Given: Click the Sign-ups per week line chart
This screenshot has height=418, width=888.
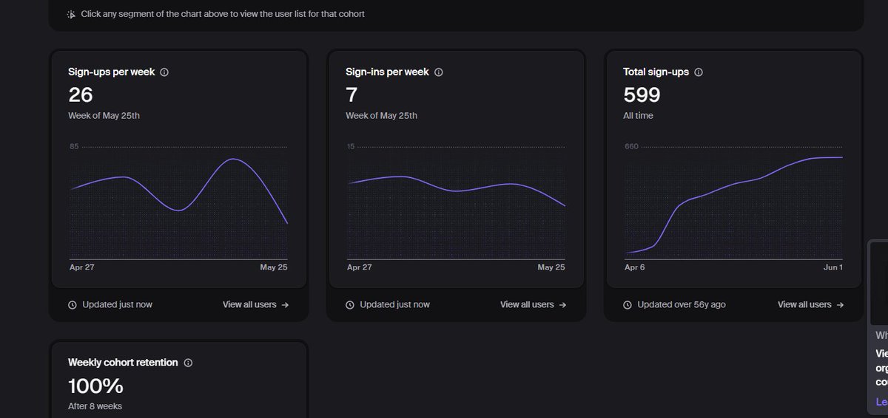Looking at the screenshot, I should click(178, 203).
